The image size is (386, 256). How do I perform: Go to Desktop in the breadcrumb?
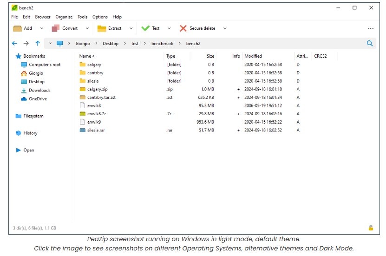click(111, 44)
